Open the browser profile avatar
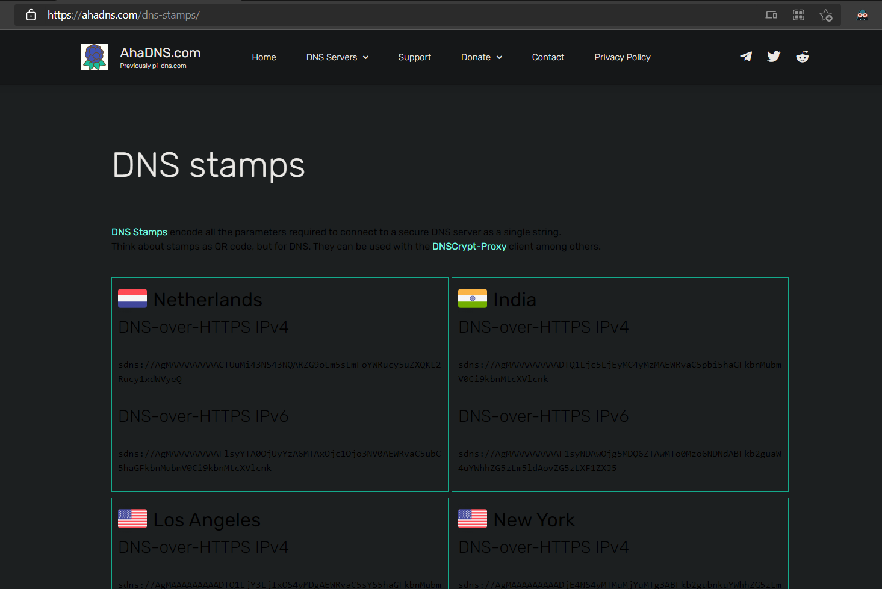This screenshot has height=589, width=882. (x=862, y=14)
